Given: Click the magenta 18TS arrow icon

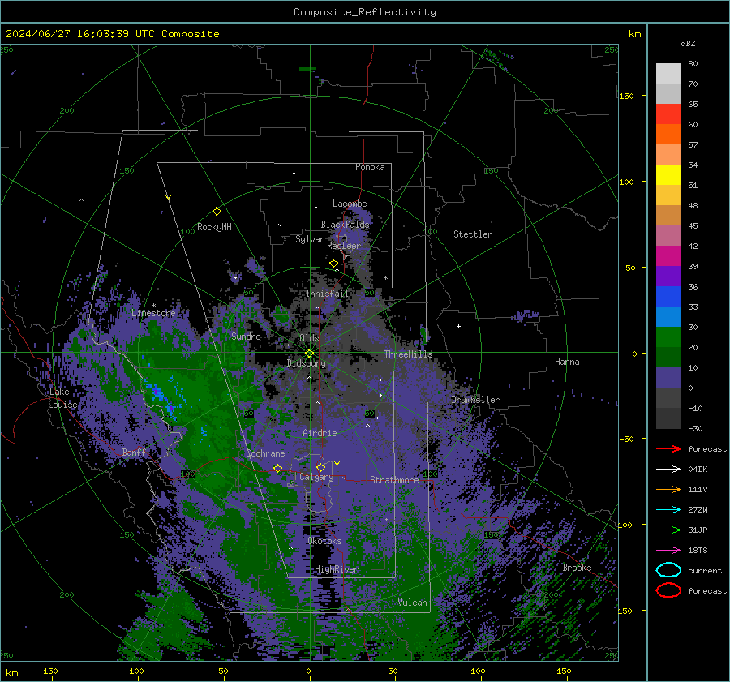Looking at the screenshot, I should coord(668,551).
